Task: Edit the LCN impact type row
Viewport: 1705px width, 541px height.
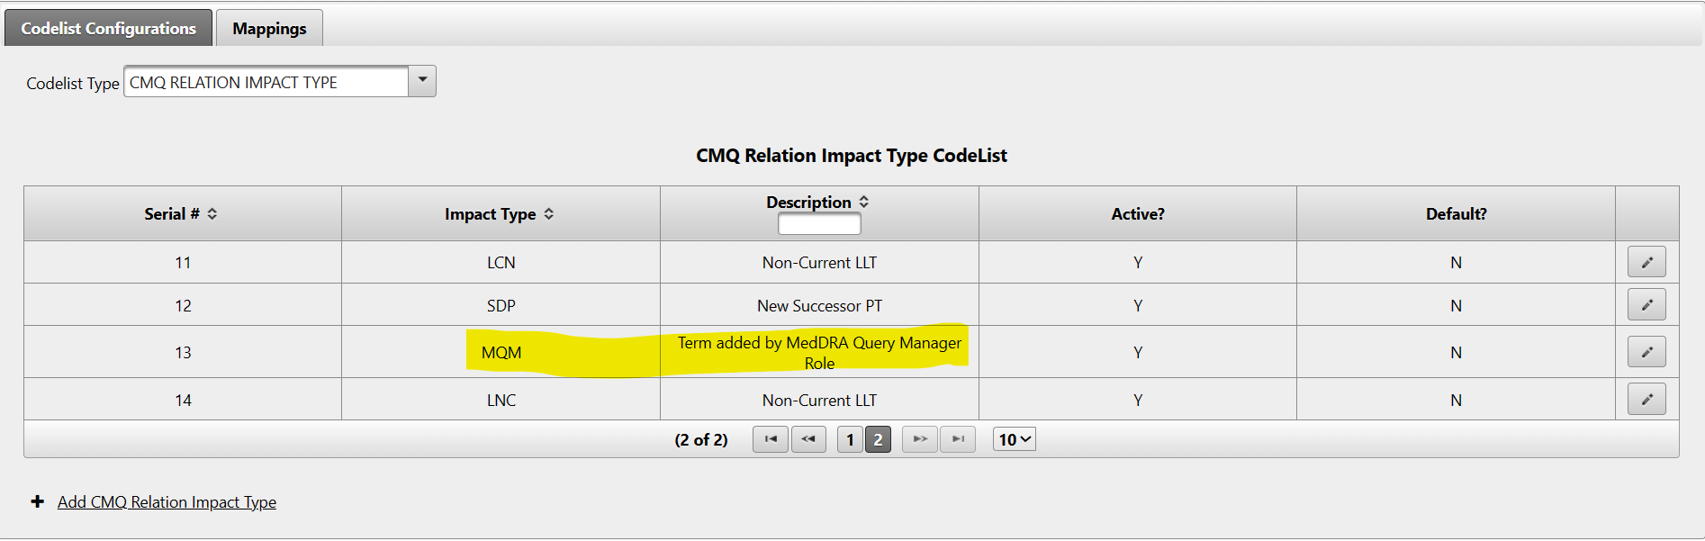Action: tap(1646, 261)
